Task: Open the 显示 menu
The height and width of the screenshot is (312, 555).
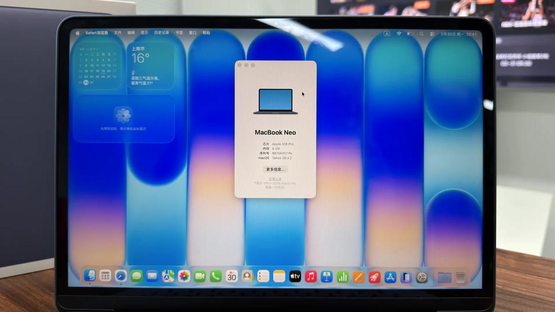Action: tap(145, 33)
